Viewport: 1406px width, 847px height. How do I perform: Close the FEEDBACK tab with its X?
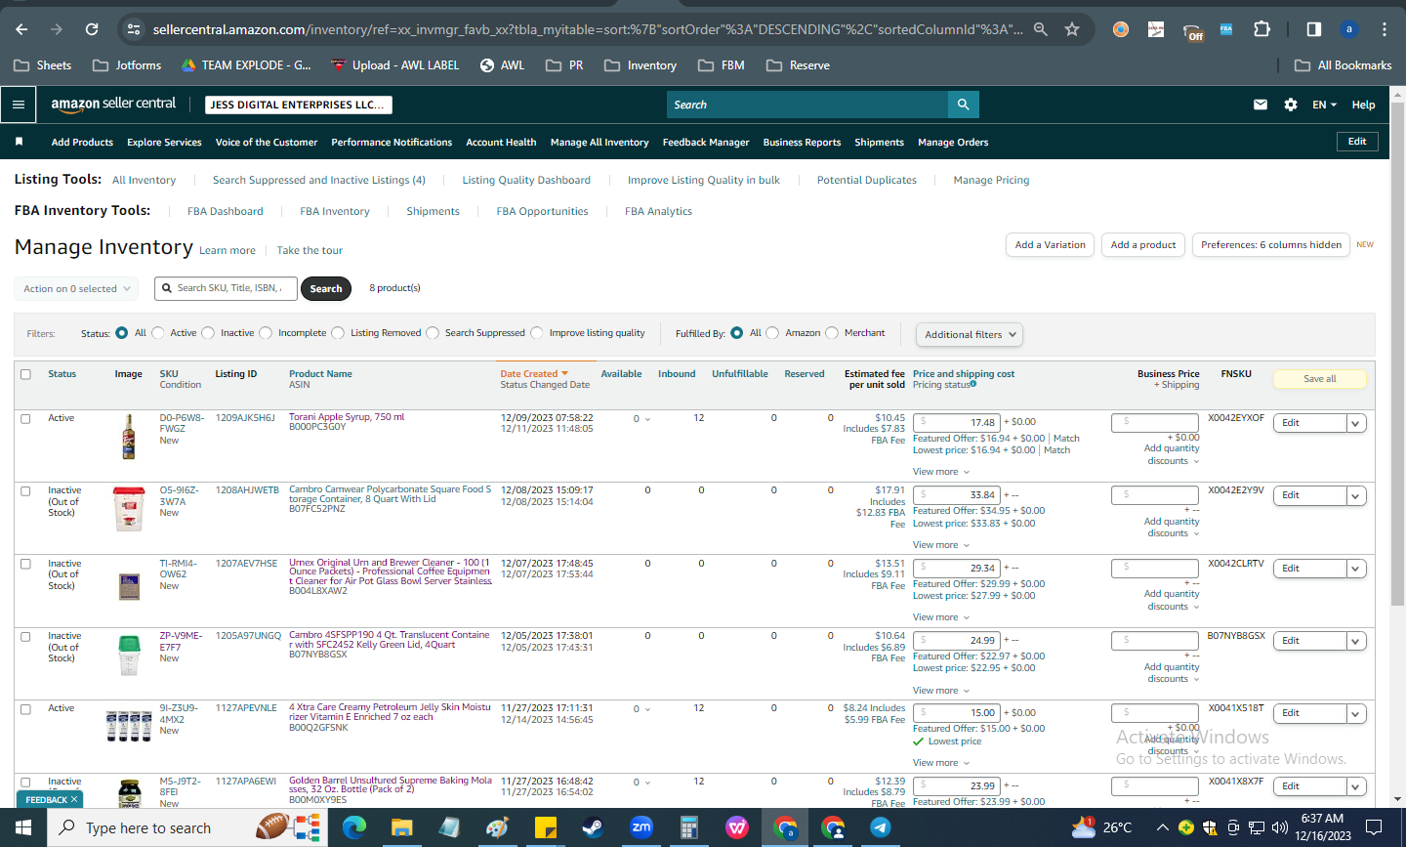click(x=74, y=799)
